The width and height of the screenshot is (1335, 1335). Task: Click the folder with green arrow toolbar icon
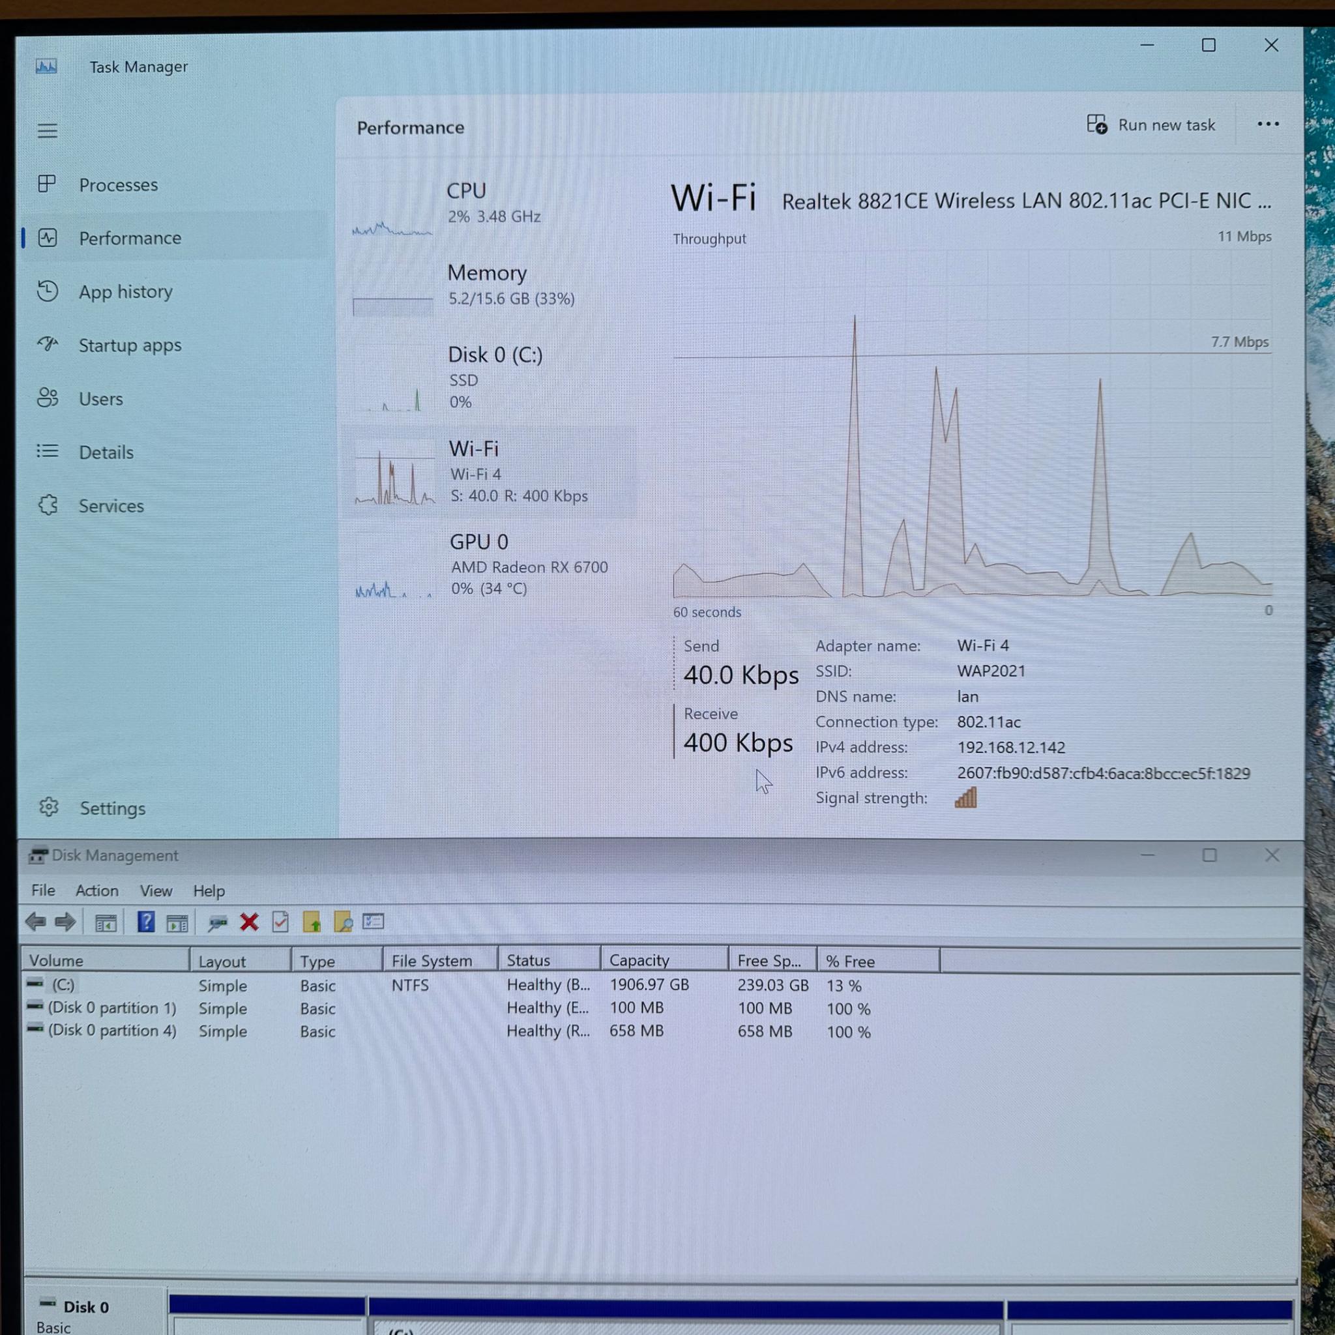[312, 922]
